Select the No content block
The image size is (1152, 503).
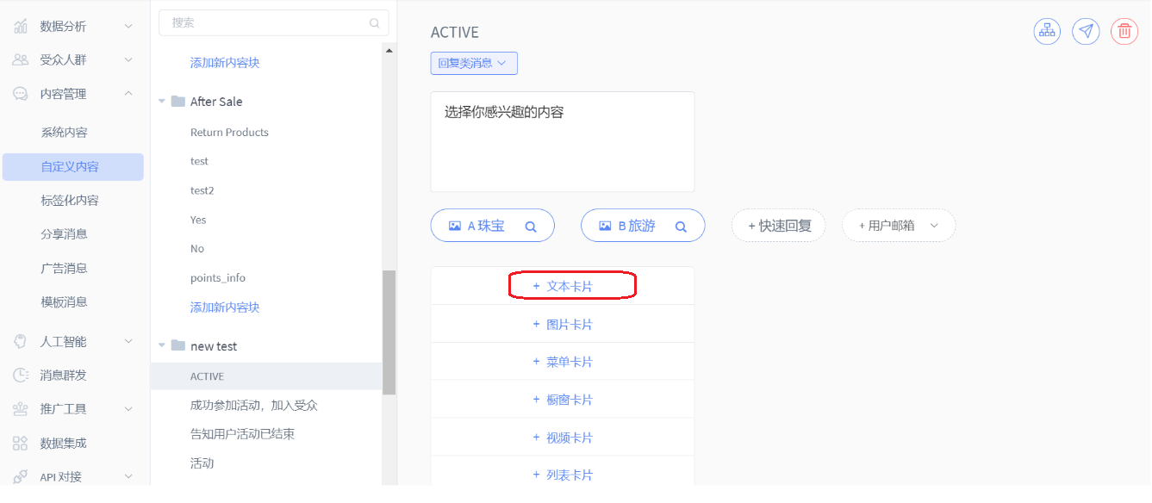tap(197, 249)
